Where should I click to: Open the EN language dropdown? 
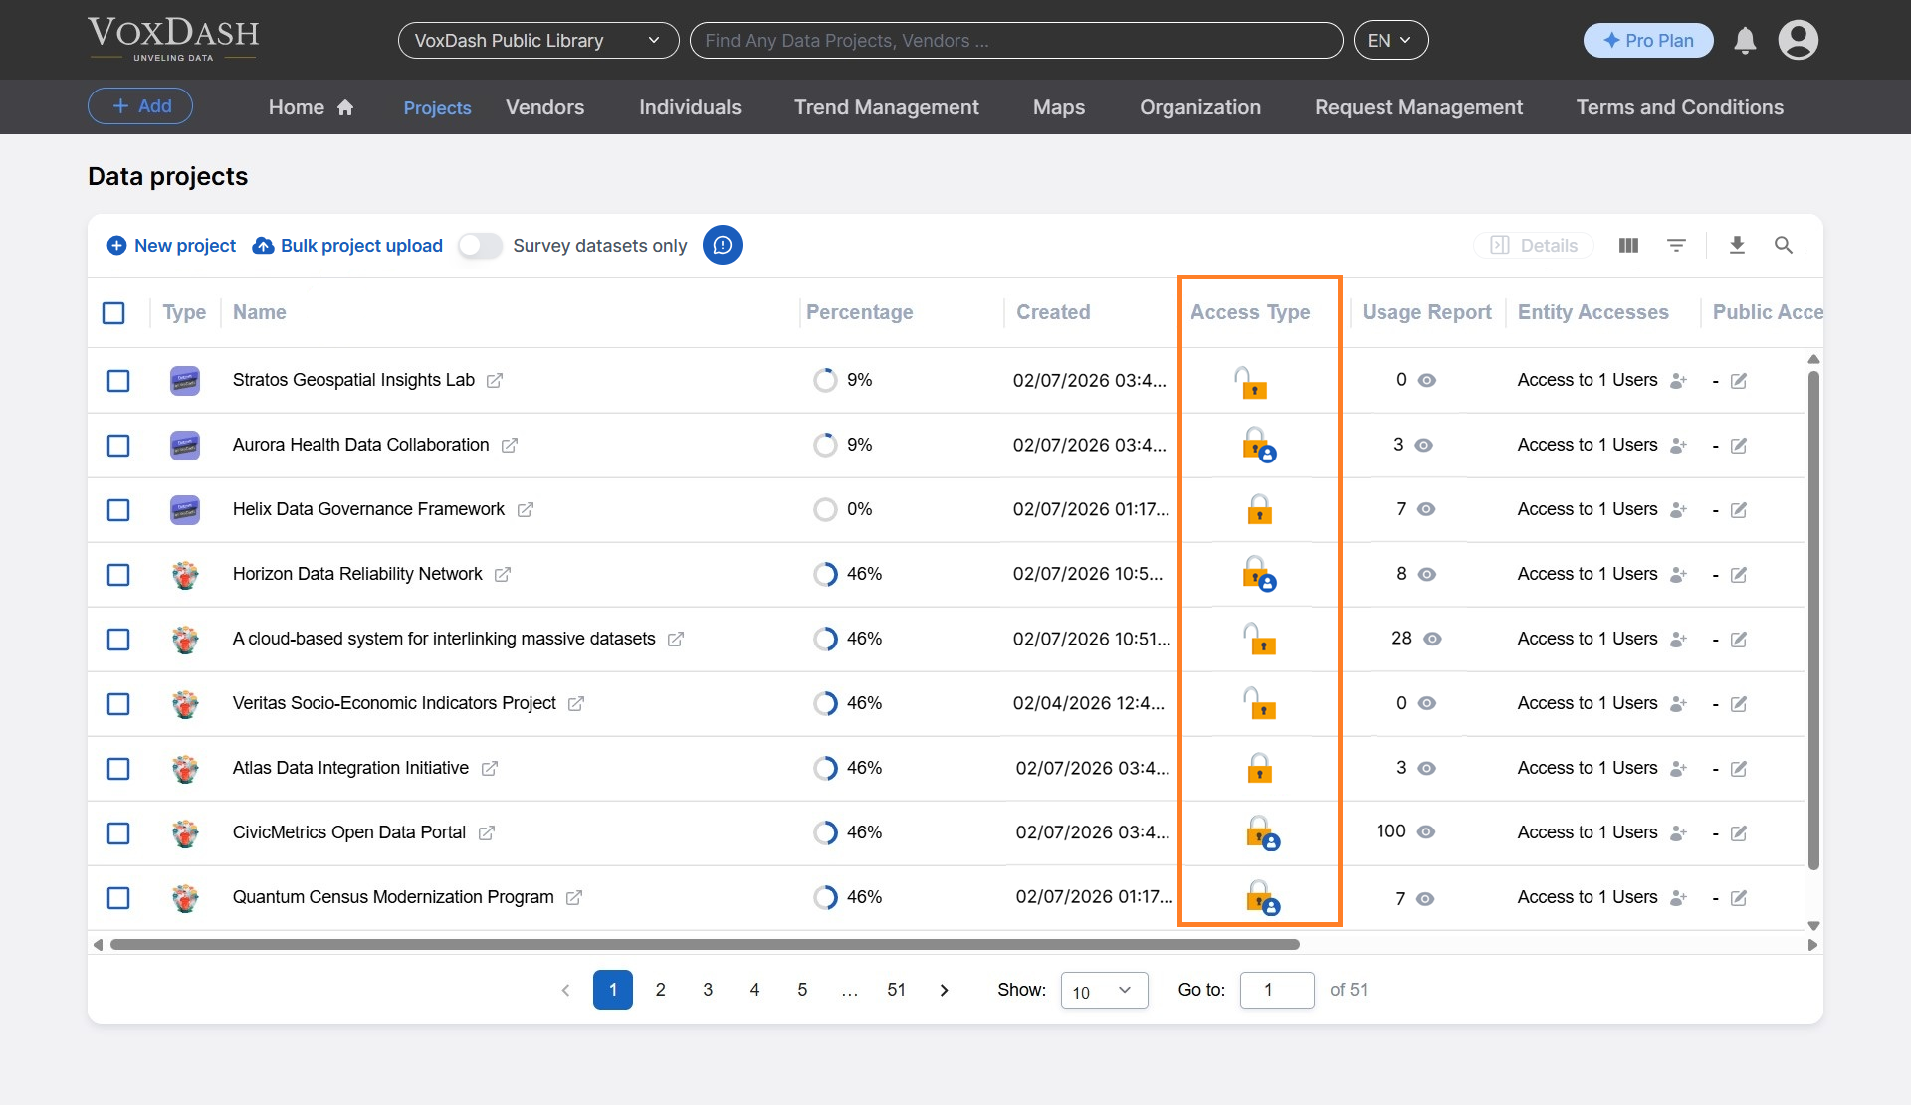[x=1390, y=40]
